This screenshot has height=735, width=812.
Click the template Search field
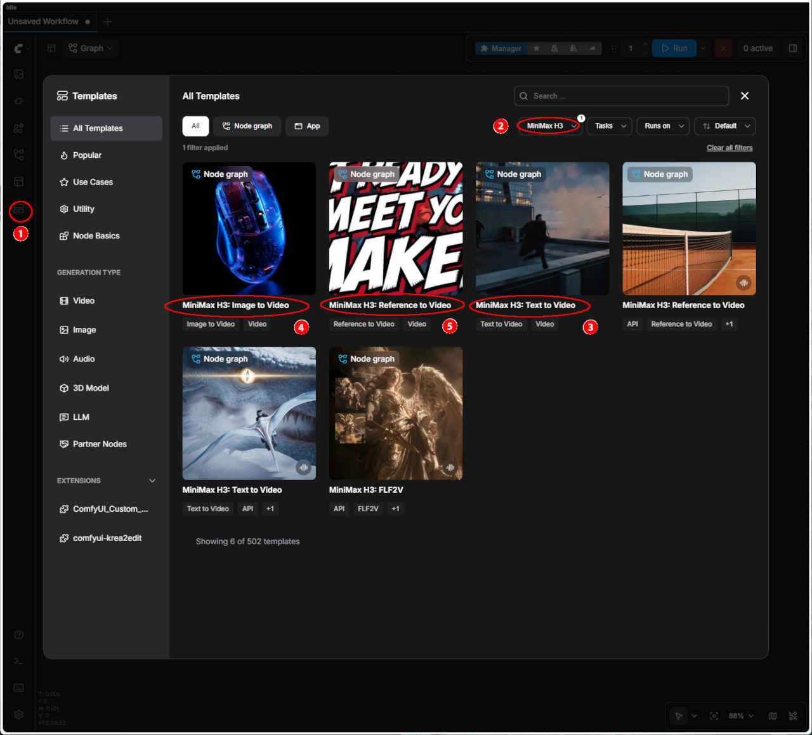[x=621, y=96]
